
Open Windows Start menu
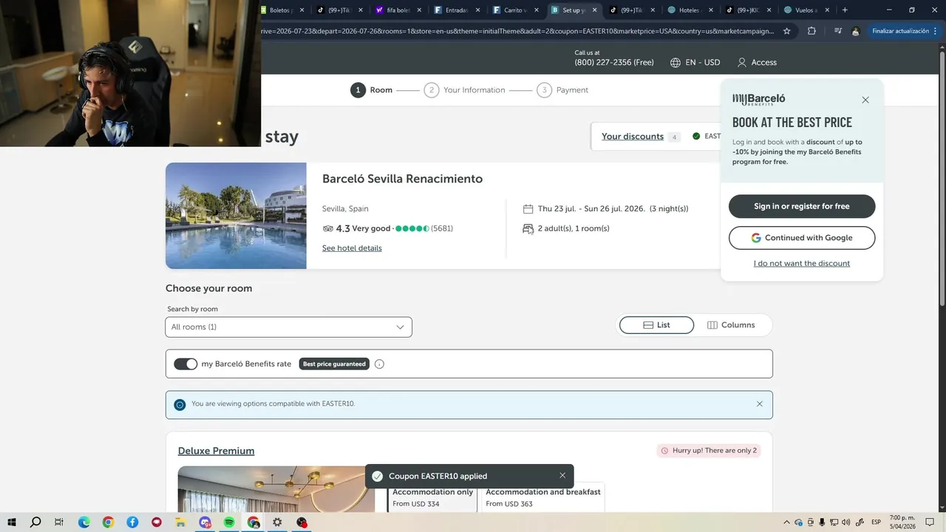tap(12, 522)
